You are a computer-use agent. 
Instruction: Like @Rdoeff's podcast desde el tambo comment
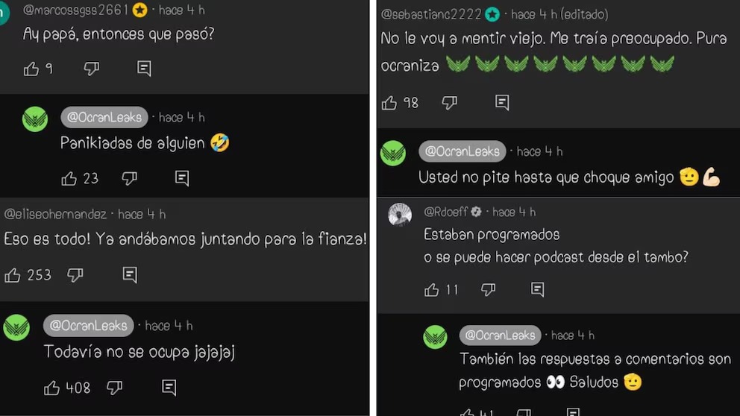tap(431, 289)
